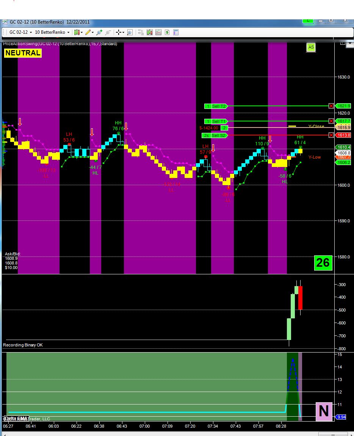Click the -58 / 6 HL swing label
The width and height of the screenshot is (354, 436).
(285, 179)
